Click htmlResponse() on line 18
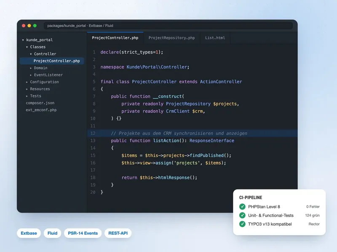Viewport: 337px width, 252px height. coord(176,177)
